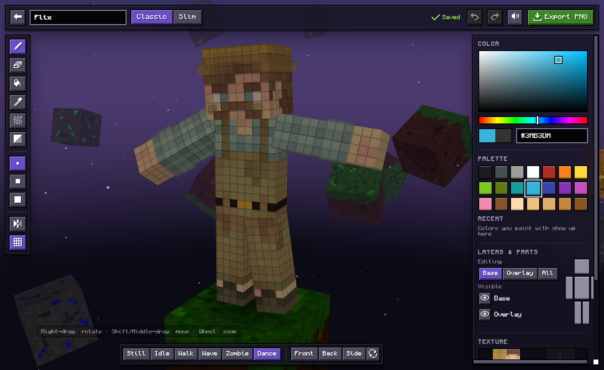This screenshot has width=604, height=370.
Task: Snap camera to Front view
Action: (304, 354)
